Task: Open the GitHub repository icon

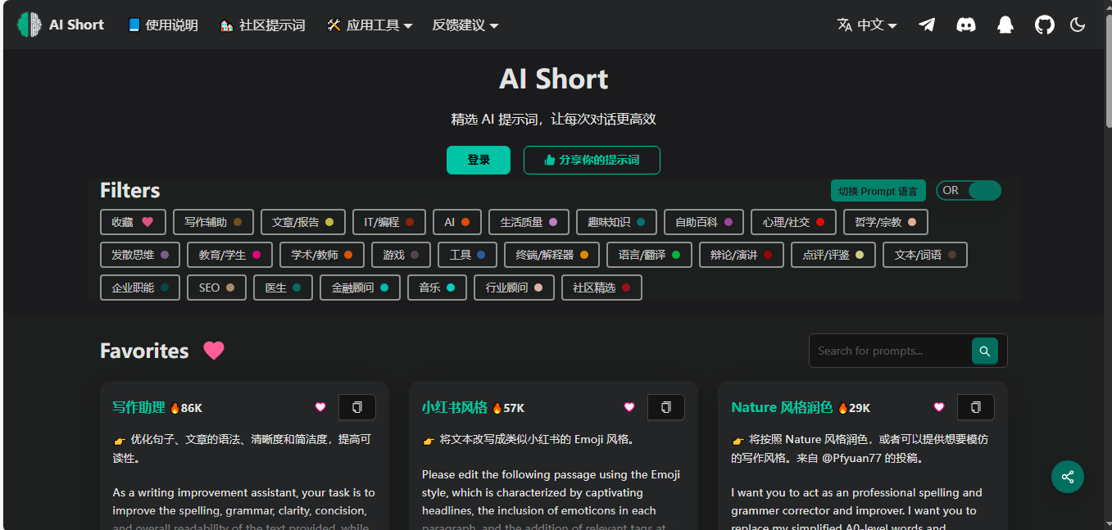Action: [1044, 25]
